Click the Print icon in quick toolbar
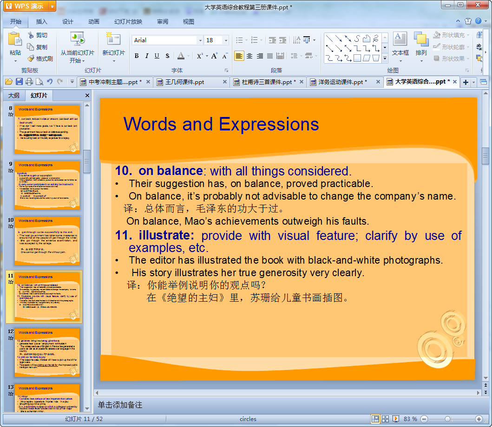 pyautogui.click(x=29, y=82)
